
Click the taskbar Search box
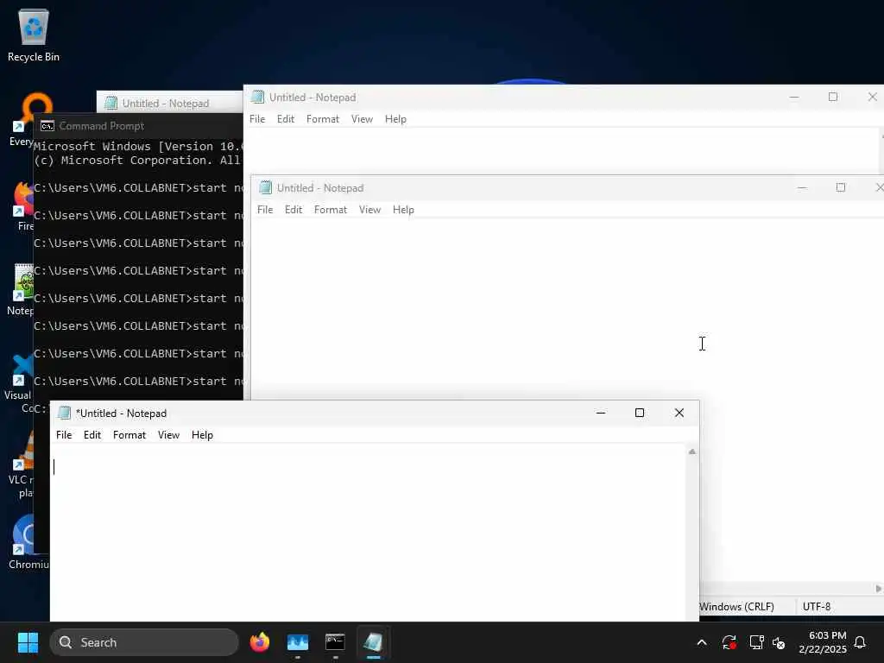[144, 642]
